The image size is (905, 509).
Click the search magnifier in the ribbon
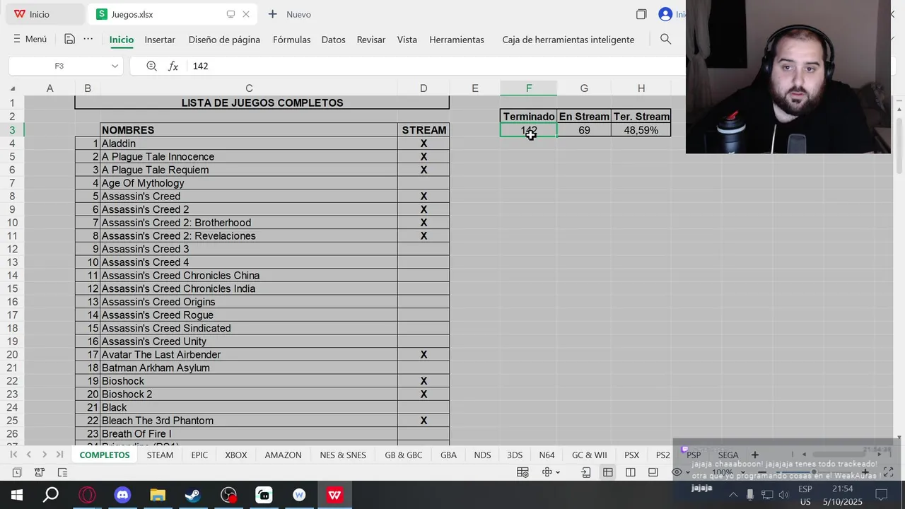pos(665,40)
